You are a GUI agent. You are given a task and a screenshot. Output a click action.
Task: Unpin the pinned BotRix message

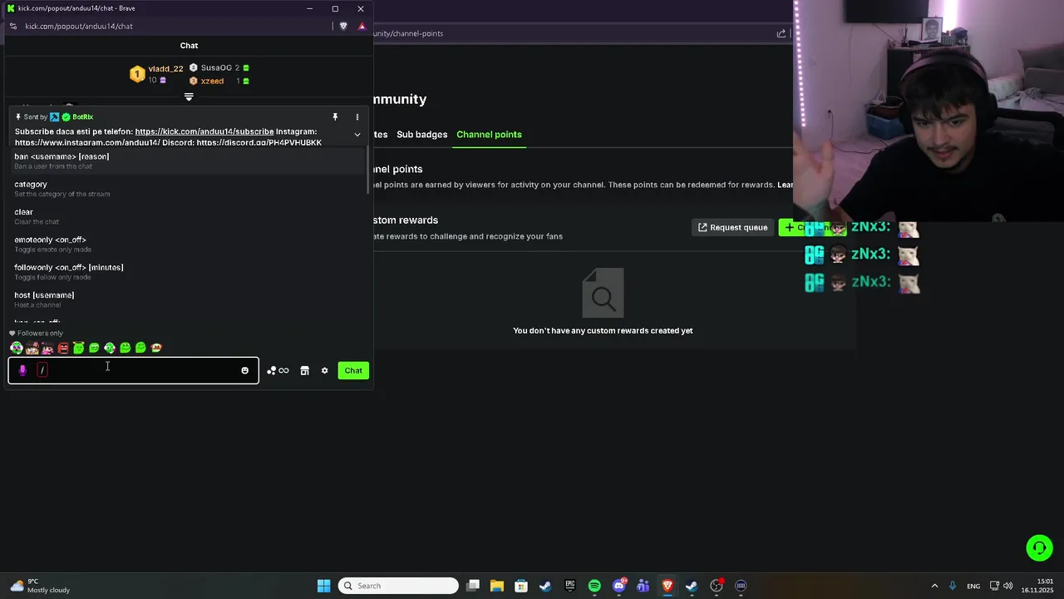click(x=335, y=117)
